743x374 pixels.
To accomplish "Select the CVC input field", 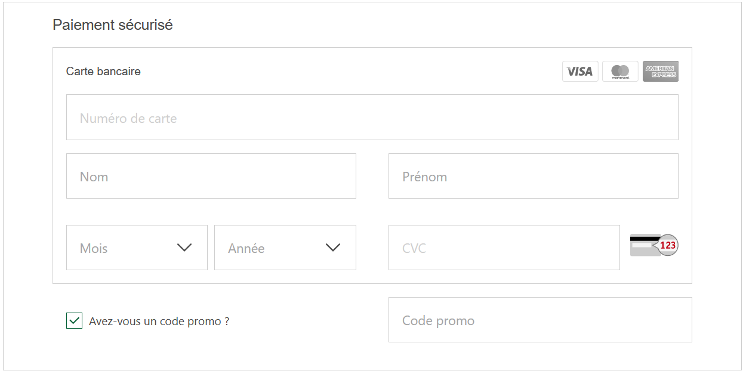I will point(504,248).
